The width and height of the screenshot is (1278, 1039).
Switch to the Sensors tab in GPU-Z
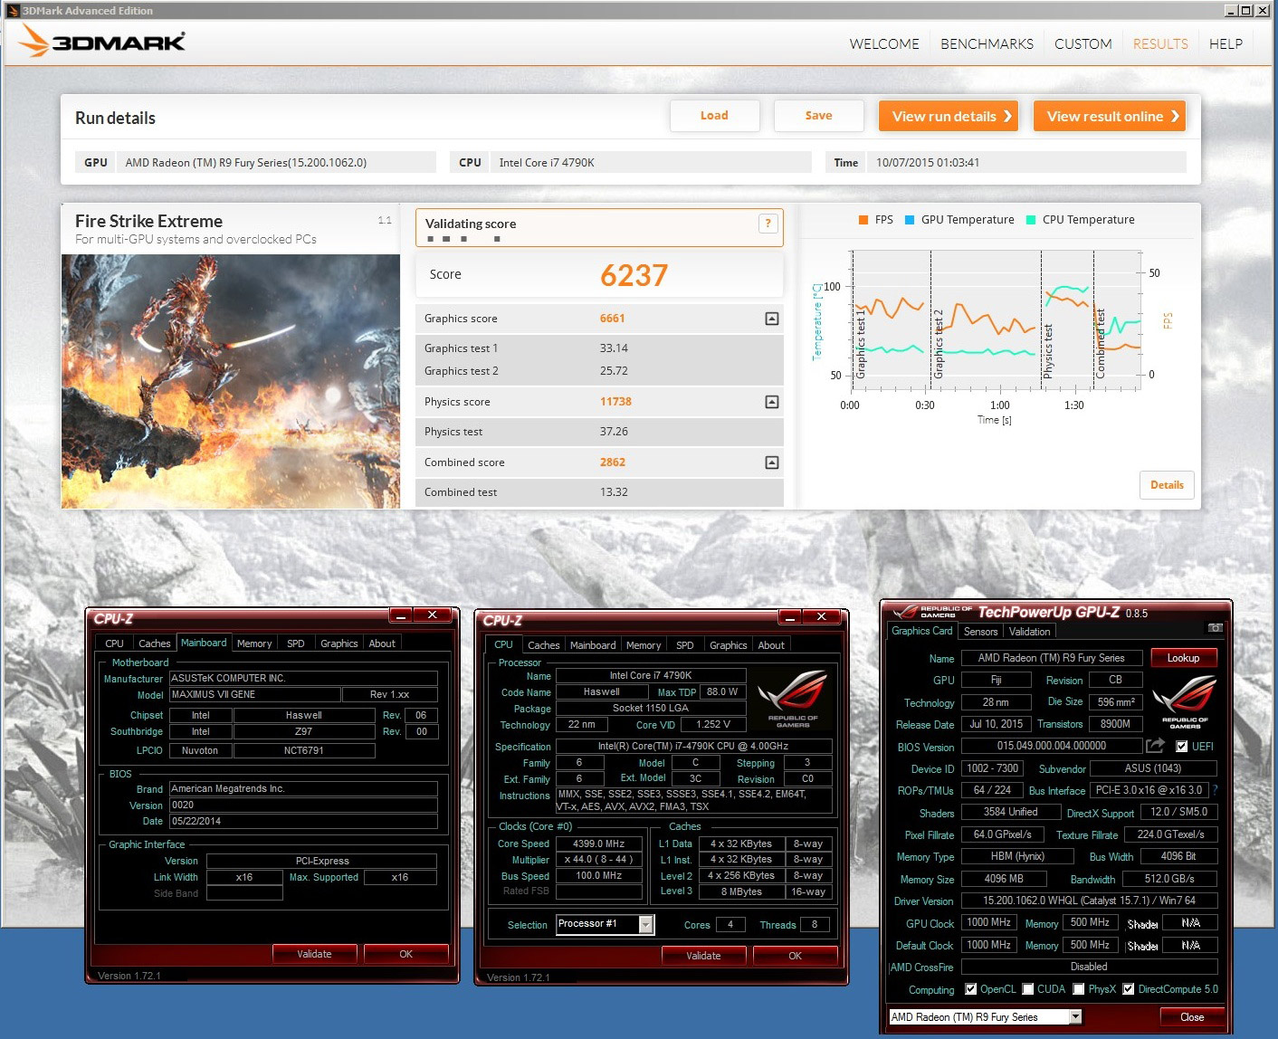point(980,632)
